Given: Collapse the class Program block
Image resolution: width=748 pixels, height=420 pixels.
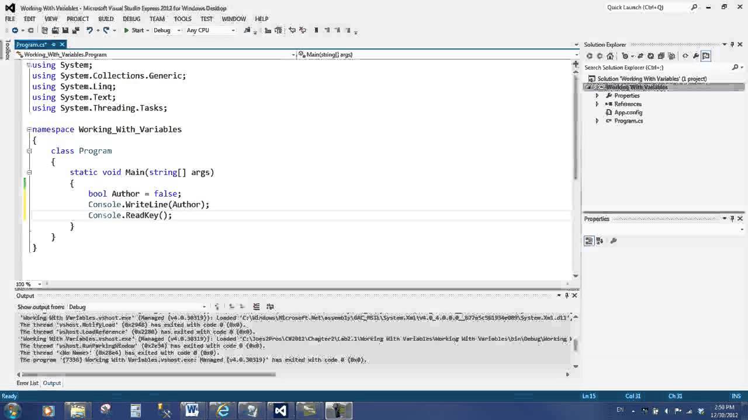Looking at the screenshot, I should pos(29,151).
